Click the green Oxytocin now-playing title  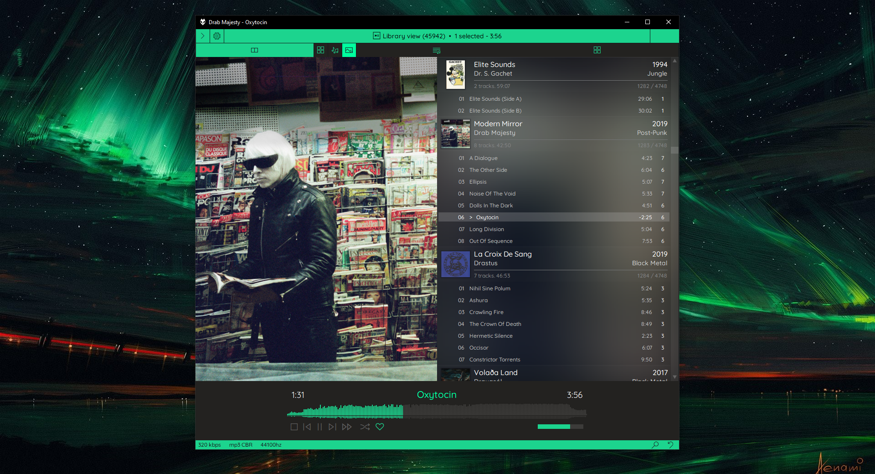(x=437, y=395)
